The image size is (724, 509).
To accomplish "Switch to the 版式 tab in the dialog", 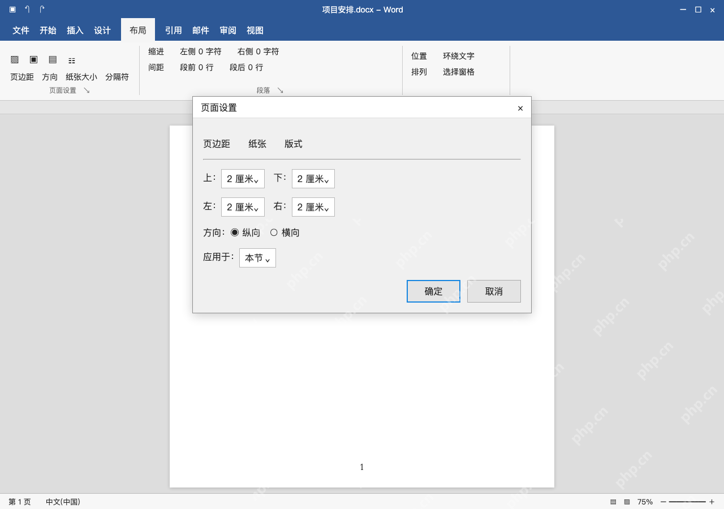I will (294, 144).
